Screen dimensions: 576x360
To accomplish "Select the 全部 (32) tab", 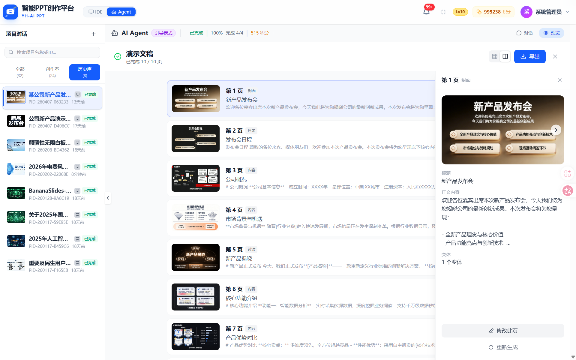I will tap(20, 72).
